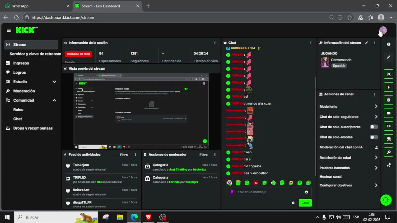Focus the Enviar un mensaje input
The height and width of the screenshot is (223, 397).
[x=269, y=192]
